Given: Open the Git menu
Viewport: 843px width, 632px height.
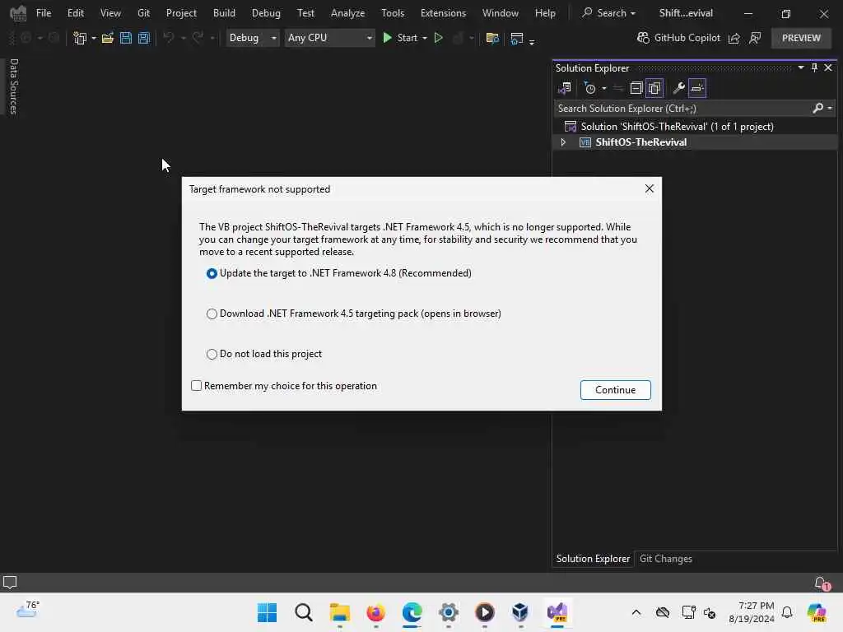Looking at the screenshot, I should (x=143, y=13).
